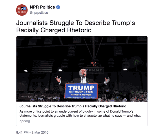165x137 pixels.
Task: Click the leftmost ceiling light in the photo
Action: coord(26,71)
